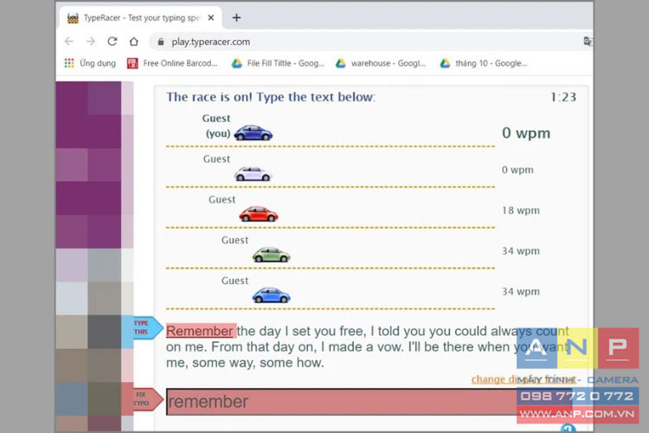
Task: Open File Fill Title Google bookmark
Action: 278,63
